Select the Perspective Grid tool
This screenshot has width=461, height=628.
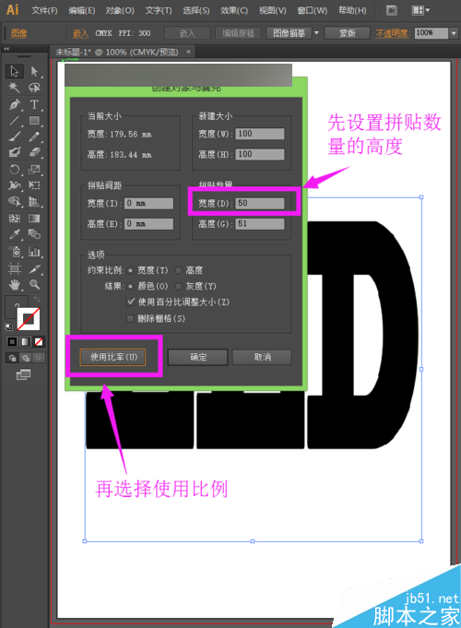[x=34, y=201]
